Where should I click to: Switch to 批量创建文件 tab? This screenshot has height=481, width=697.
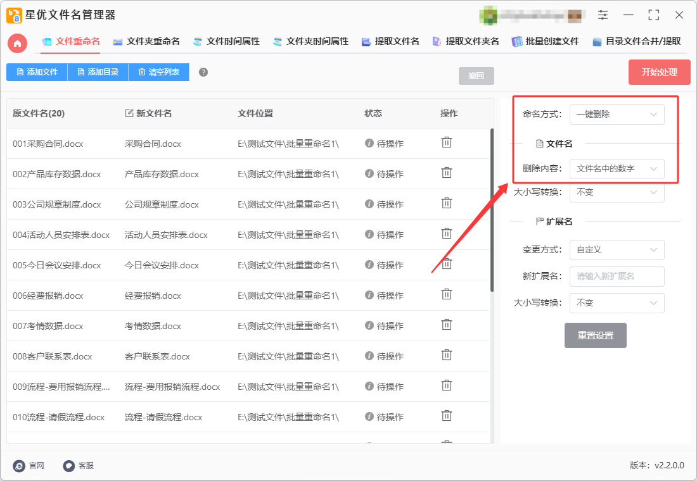click(x=546, y=42)
